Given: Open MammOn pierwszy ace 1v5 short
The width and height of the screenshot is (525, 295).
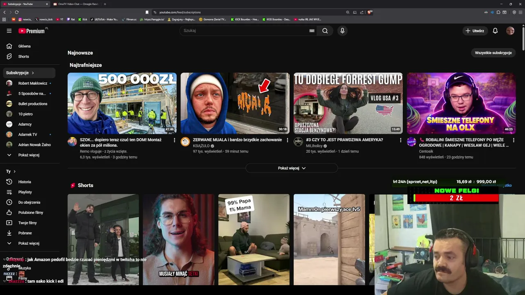Looking at the screenshot, I should pyautogui.click(x=329, y=240).
